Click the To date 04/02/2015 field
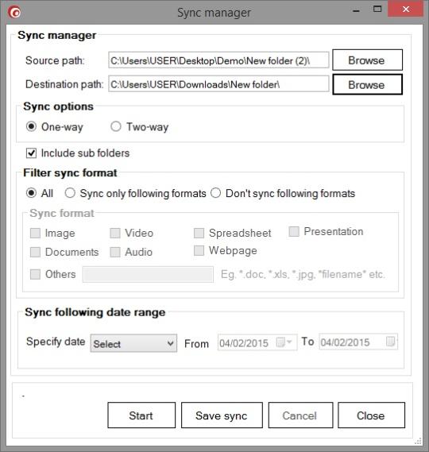Viewport: 429px width, 452px height. coord(358,342)
